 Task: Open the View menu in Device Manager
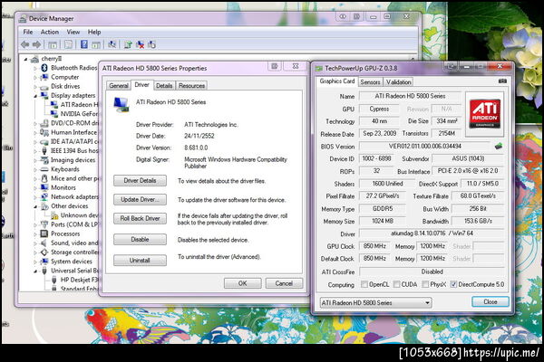pyautogui.click(x=73, y=32)
